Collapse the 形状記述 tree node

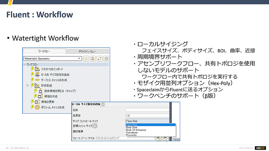coord(28,85)
